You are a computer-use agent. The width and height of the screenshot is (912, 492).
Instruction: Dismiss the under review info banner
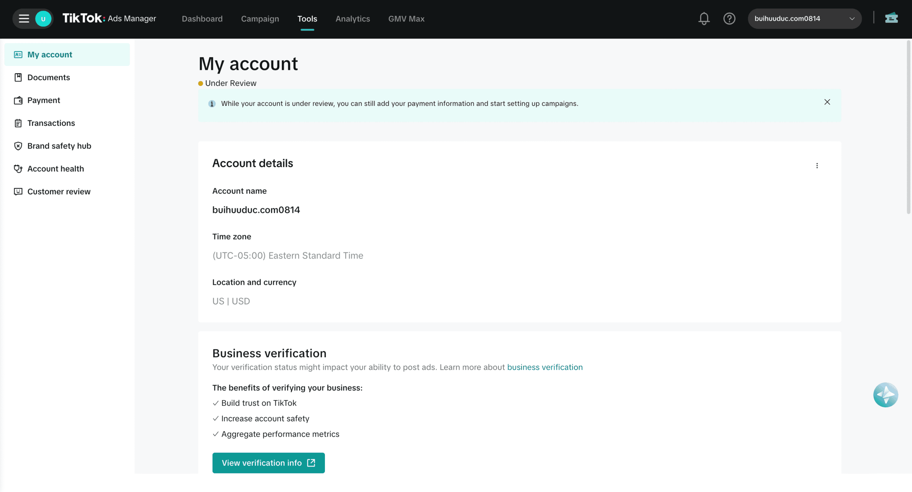point(827,102)
